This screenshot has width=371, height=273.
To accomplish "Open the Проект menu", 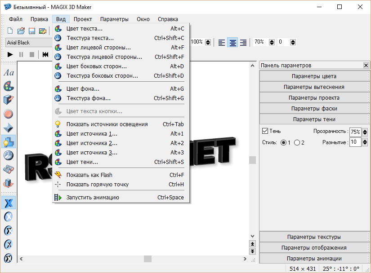I will pos(83,19).
